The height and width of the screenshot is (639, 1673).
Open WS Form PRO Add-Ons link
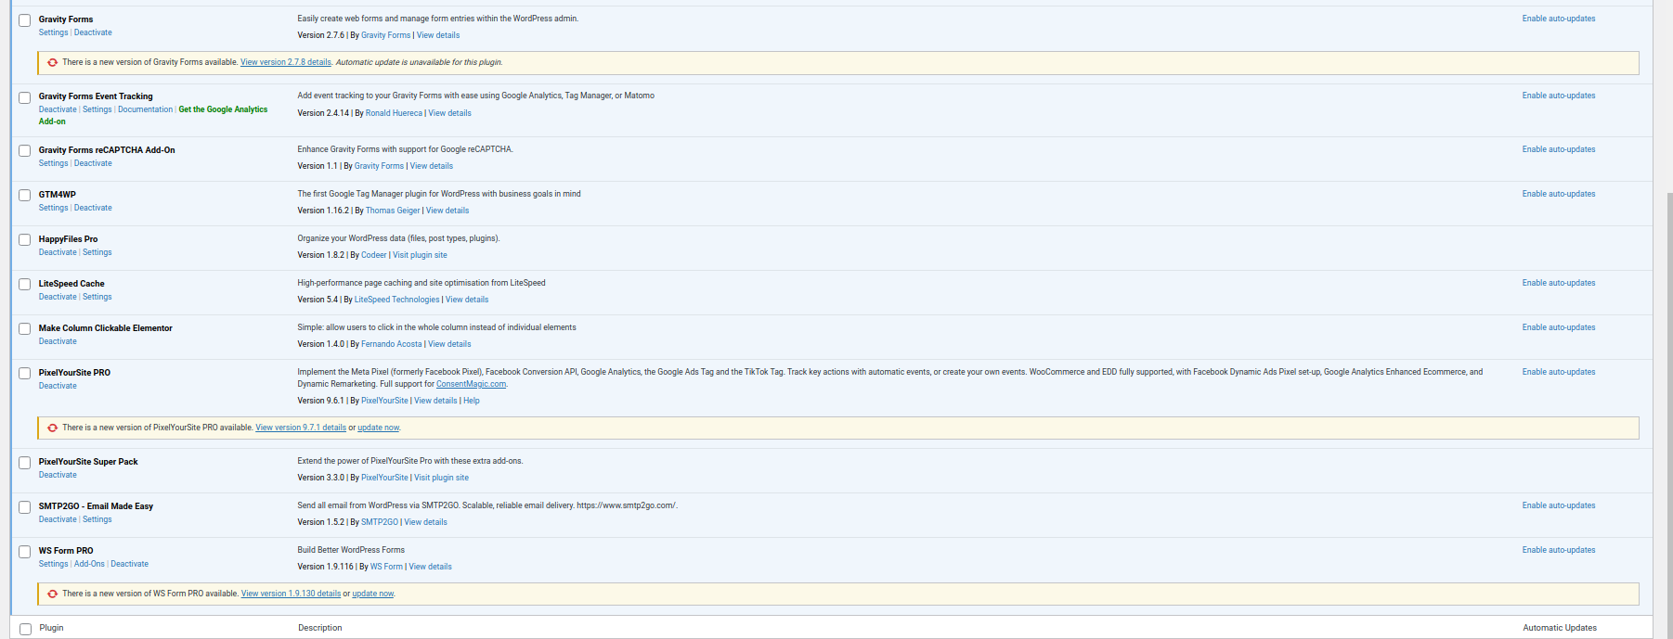[89, 564]
